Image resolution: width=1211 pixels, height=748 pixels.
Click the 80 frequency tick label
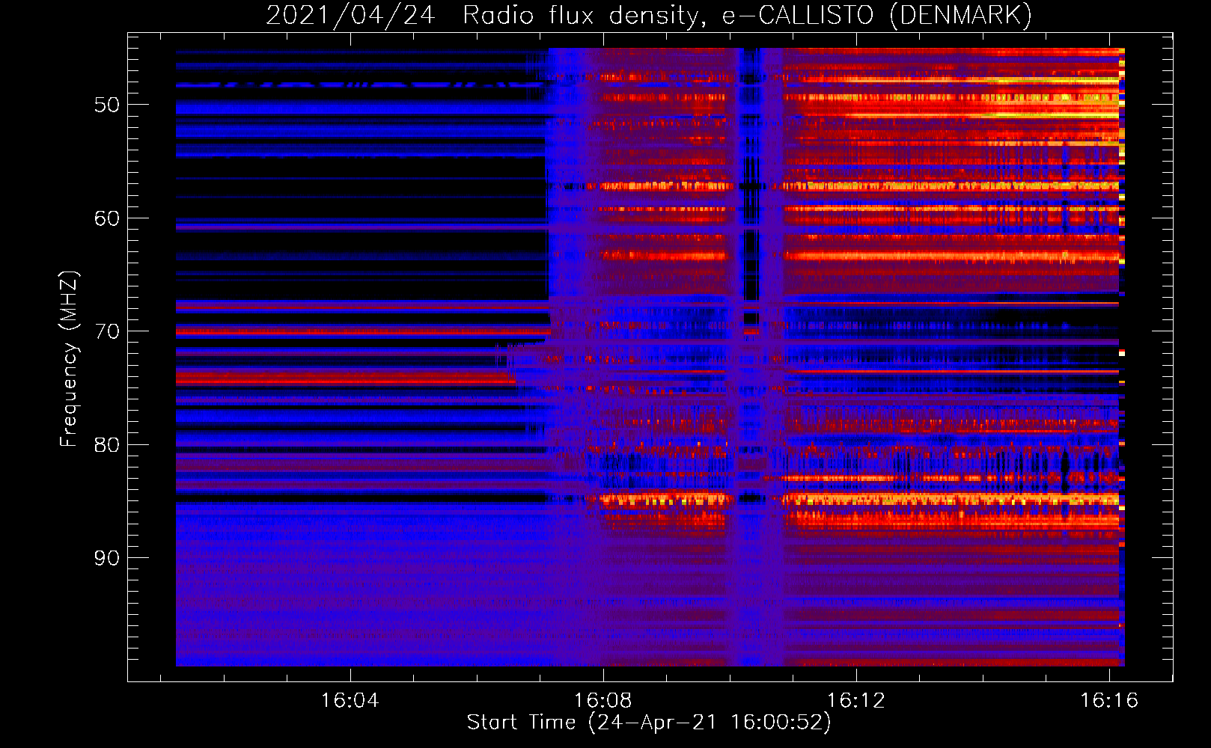[107, 445]
